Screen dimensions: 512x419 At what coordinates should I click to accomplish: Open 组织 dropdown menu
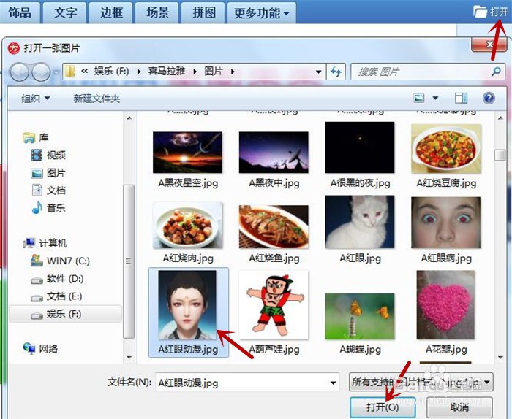[x=36, y=99]
